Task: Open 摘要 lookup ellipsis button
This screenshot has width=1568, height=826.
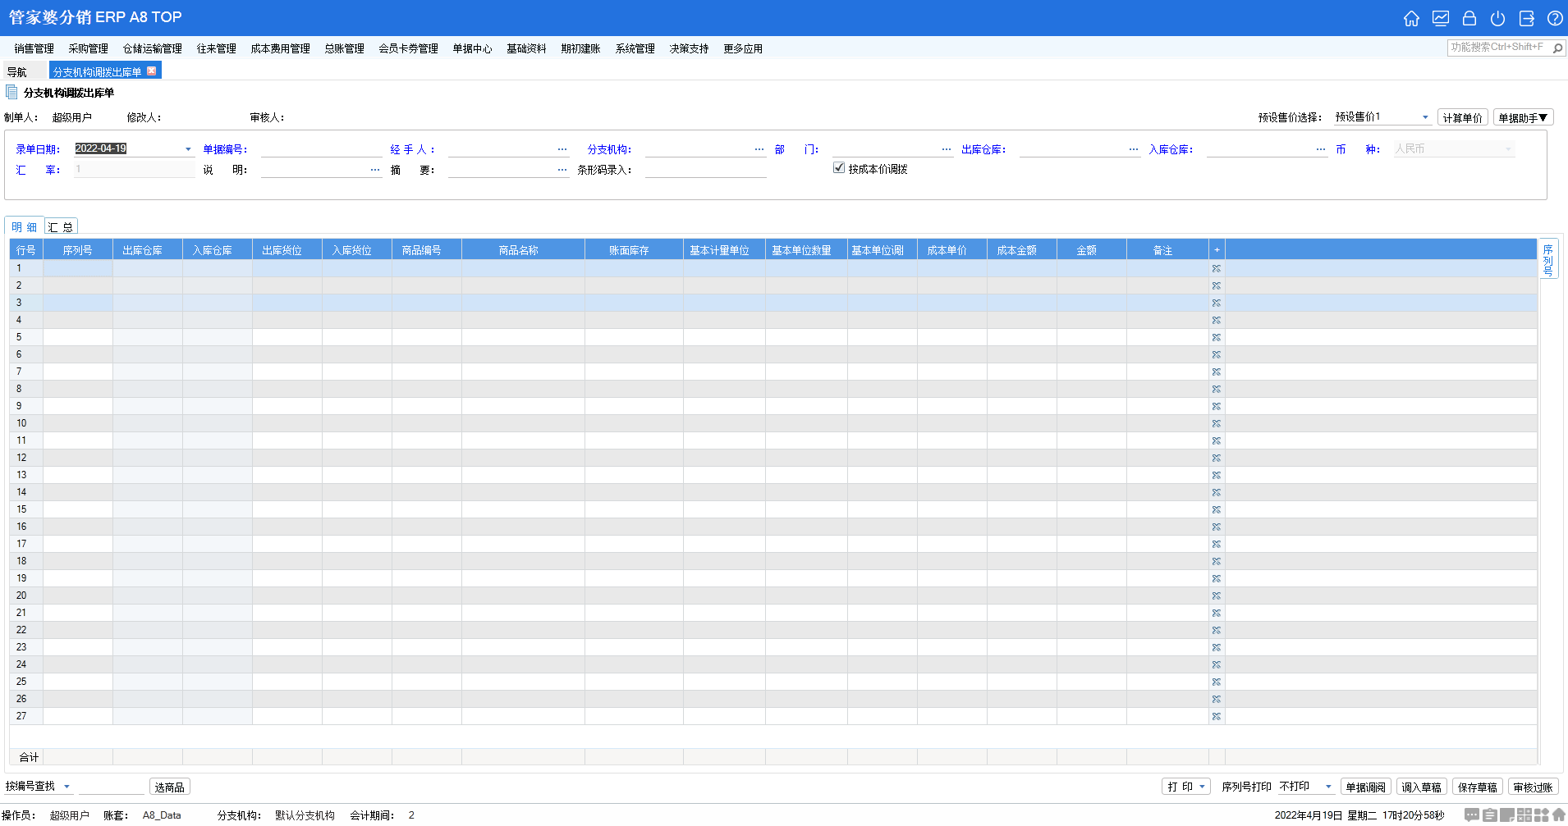Action: (562, 170)
